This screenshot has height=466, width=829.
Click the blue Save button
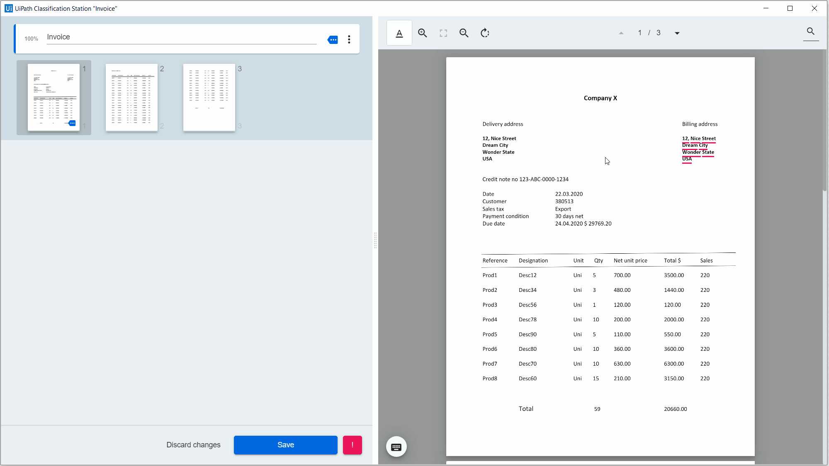(286, 445)
